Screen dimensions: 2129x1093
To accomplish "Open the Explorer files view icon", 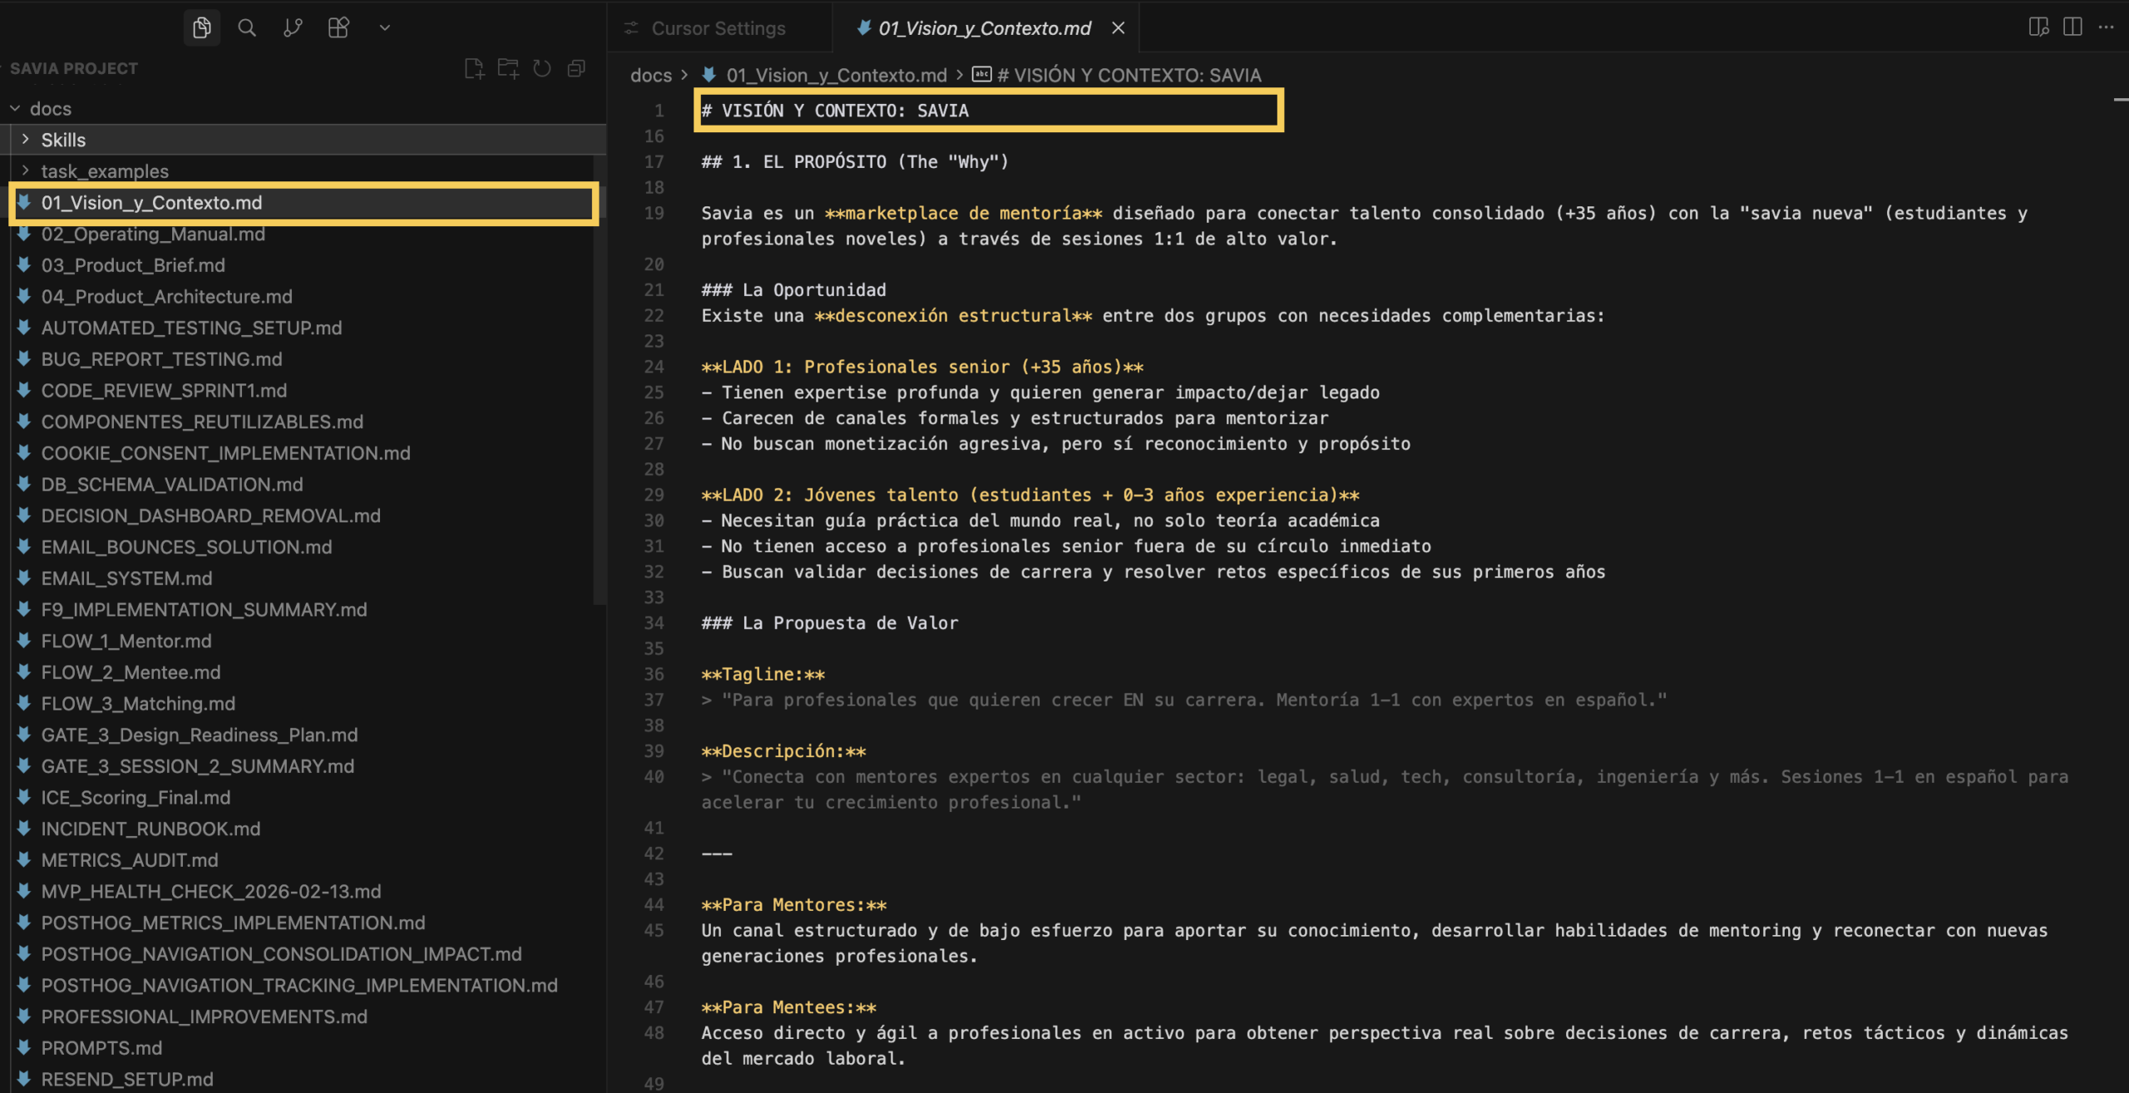I will click(x=201, y=27).
